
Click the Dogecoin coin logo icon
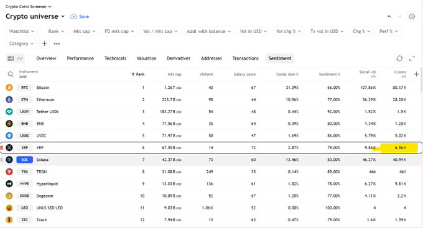[x=9, y=196]
